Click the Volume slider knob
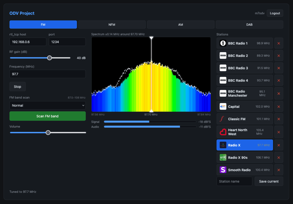The image size is (293, 204). pos(48,133)
